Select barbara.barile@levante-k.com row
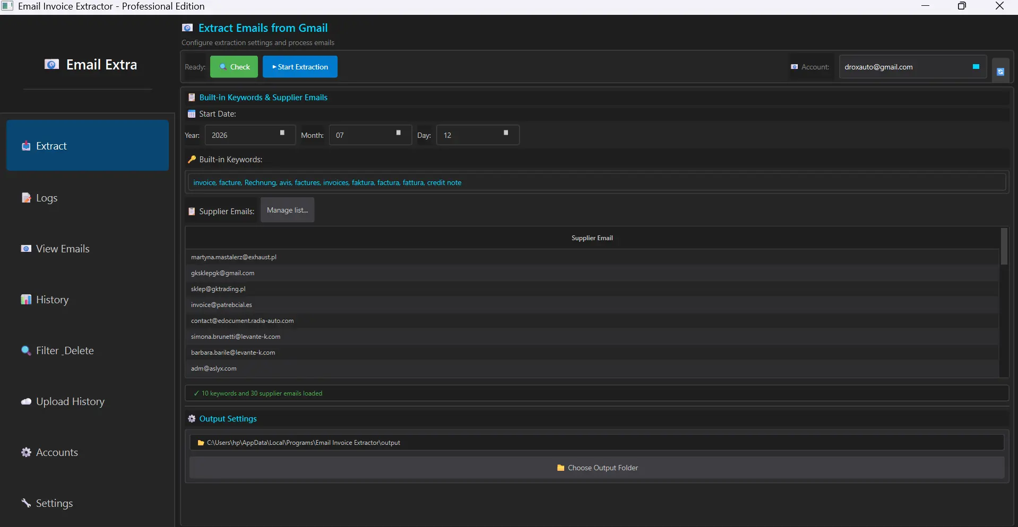Image resolution: width=1018 pixels, height=527 pixels. point(592,353)
